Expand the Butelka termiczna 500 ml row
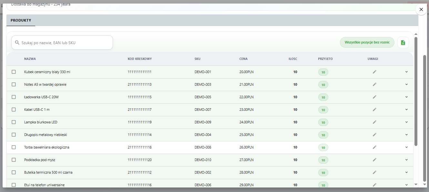The width and height of the screenshot is (429, 192). (x=406, y=172)
